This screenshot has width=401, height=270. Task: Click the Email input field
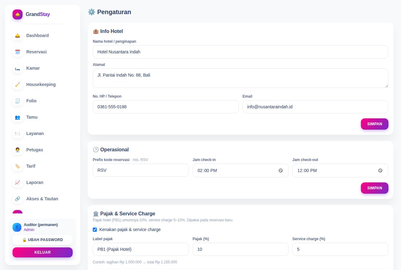(315, 107)
